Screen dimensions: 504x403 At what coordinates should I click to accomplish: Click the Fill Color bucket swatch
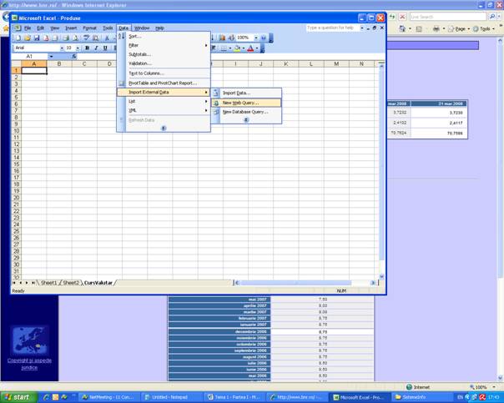237,48
